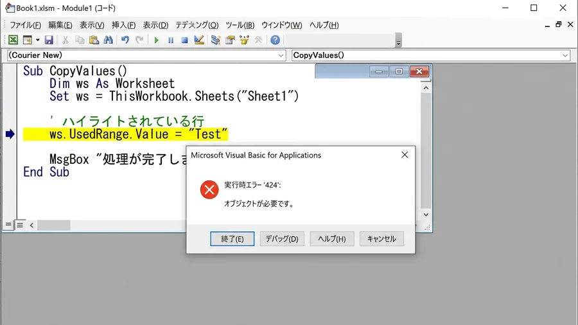The width and height of the screenshot is (578, 325).
Task: Close the Visual Basic error dialog with X
Action: (x=405, y=155)
